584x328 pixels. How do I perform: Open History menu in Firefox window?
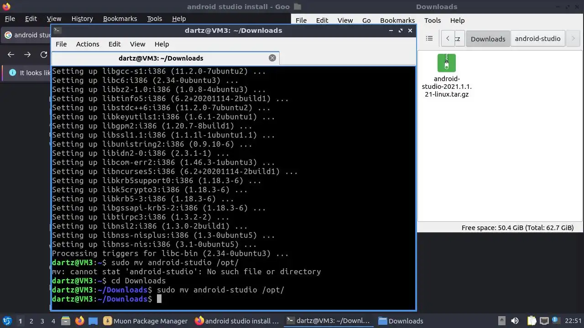[82, 19]
